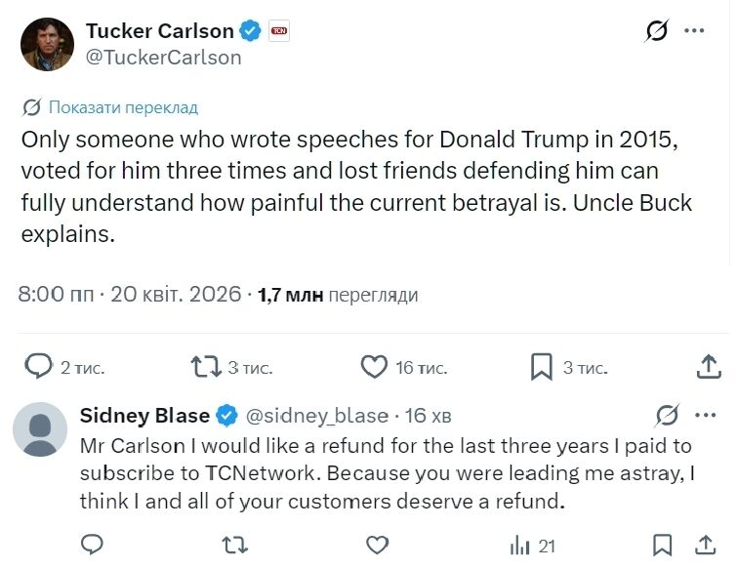Click the reply icon on Tucker Carlson's post
The width and height of the screenshot is (737, 568).
tap(38, 367)
